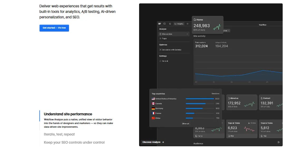Click the Webflow logo in the dashboard toolbar
The width and height of the screenshot is (299, 151).
160,24
